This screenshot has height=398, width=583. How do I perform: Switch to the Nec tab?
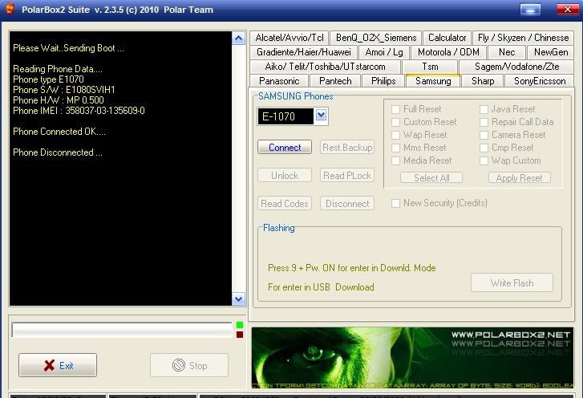(x=506, y=52)
